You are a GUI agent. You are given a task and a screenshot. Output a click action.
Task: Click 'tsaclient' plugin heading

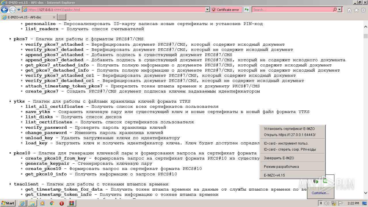pyautogui.click(x=26, y=184)
